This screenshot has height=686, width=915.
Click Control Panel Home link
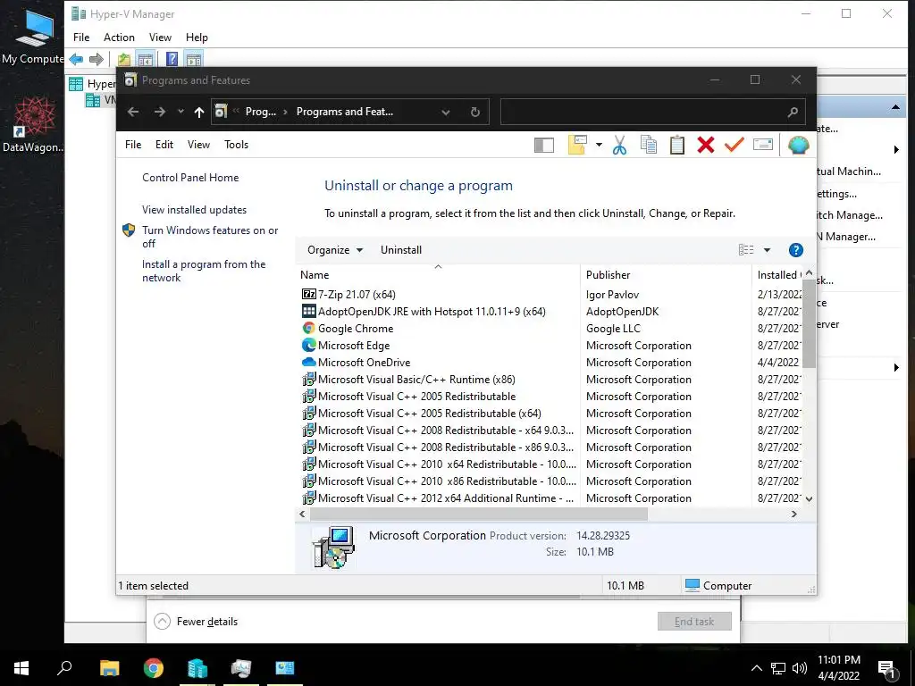click(x=190, y=178)
